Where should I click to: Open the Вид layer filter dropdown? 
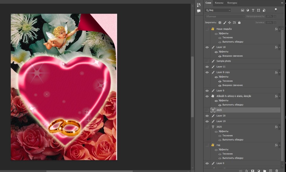(218, 10)
